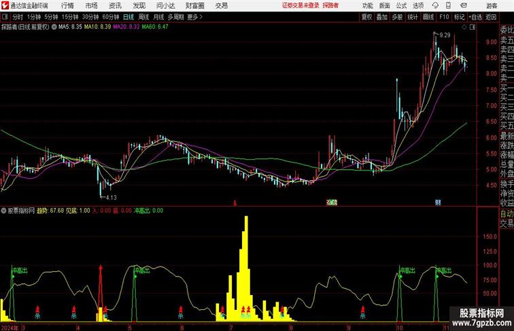
Task: Click the MA20: 8.32 indicator label
Action: [126, 27]
